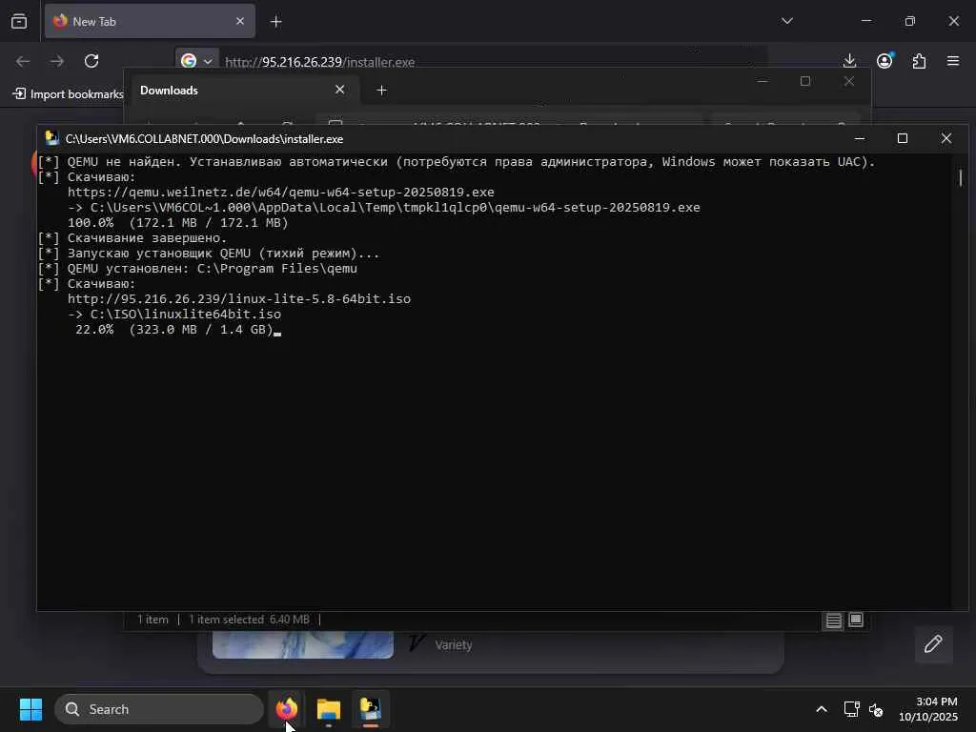Open the network status tray icon
The width and height of the screenshot is (976, 732).
click(851, 709)
